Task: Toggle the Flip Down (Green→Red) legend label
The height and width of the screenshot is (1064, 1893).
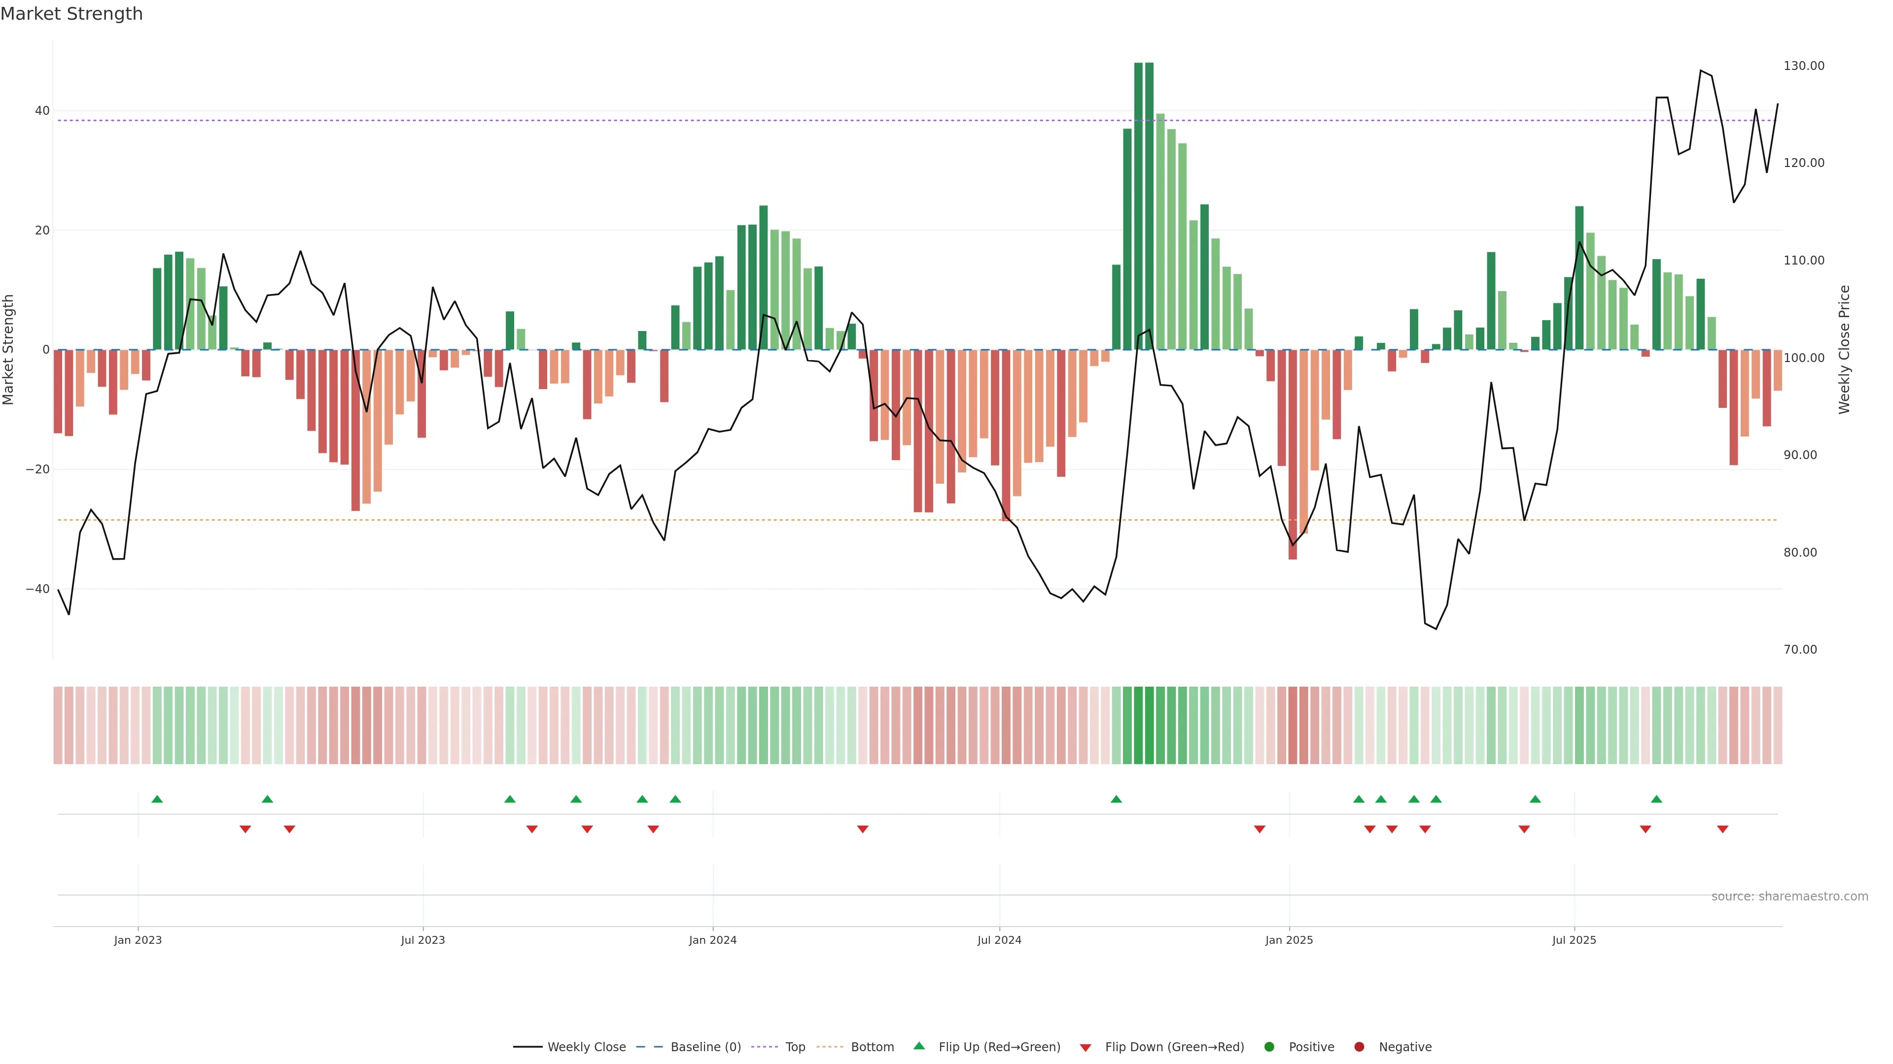Action: click(x=1174, y=1047)
